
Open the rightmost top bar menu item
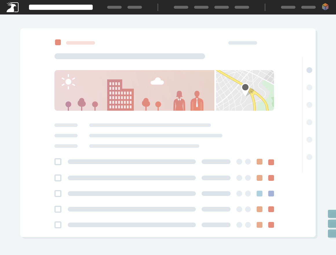[308, 7]
